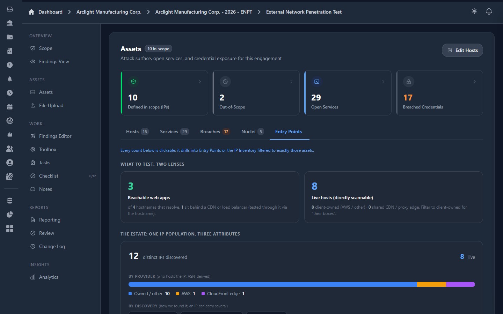Click the user profile circle rail icon
Image resolution: width=503 pixels, height=314 pixels.
[10, 163]
